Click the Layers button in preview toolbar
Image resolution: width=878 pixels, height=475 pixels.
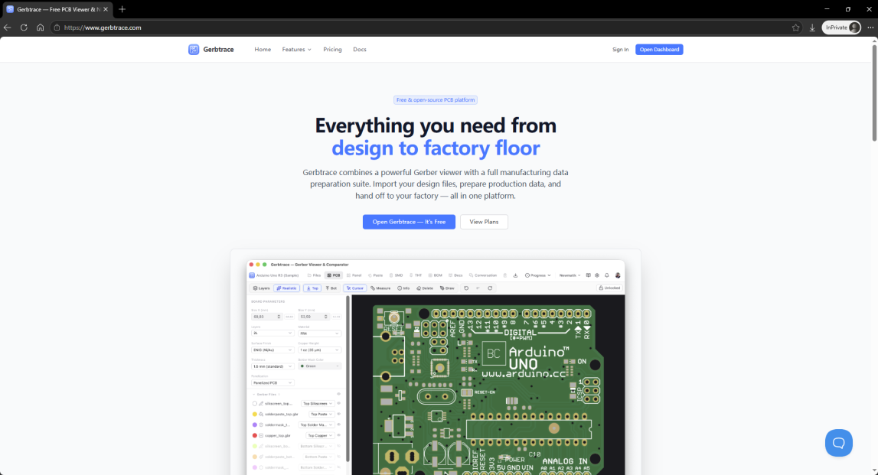click(262, 288)
